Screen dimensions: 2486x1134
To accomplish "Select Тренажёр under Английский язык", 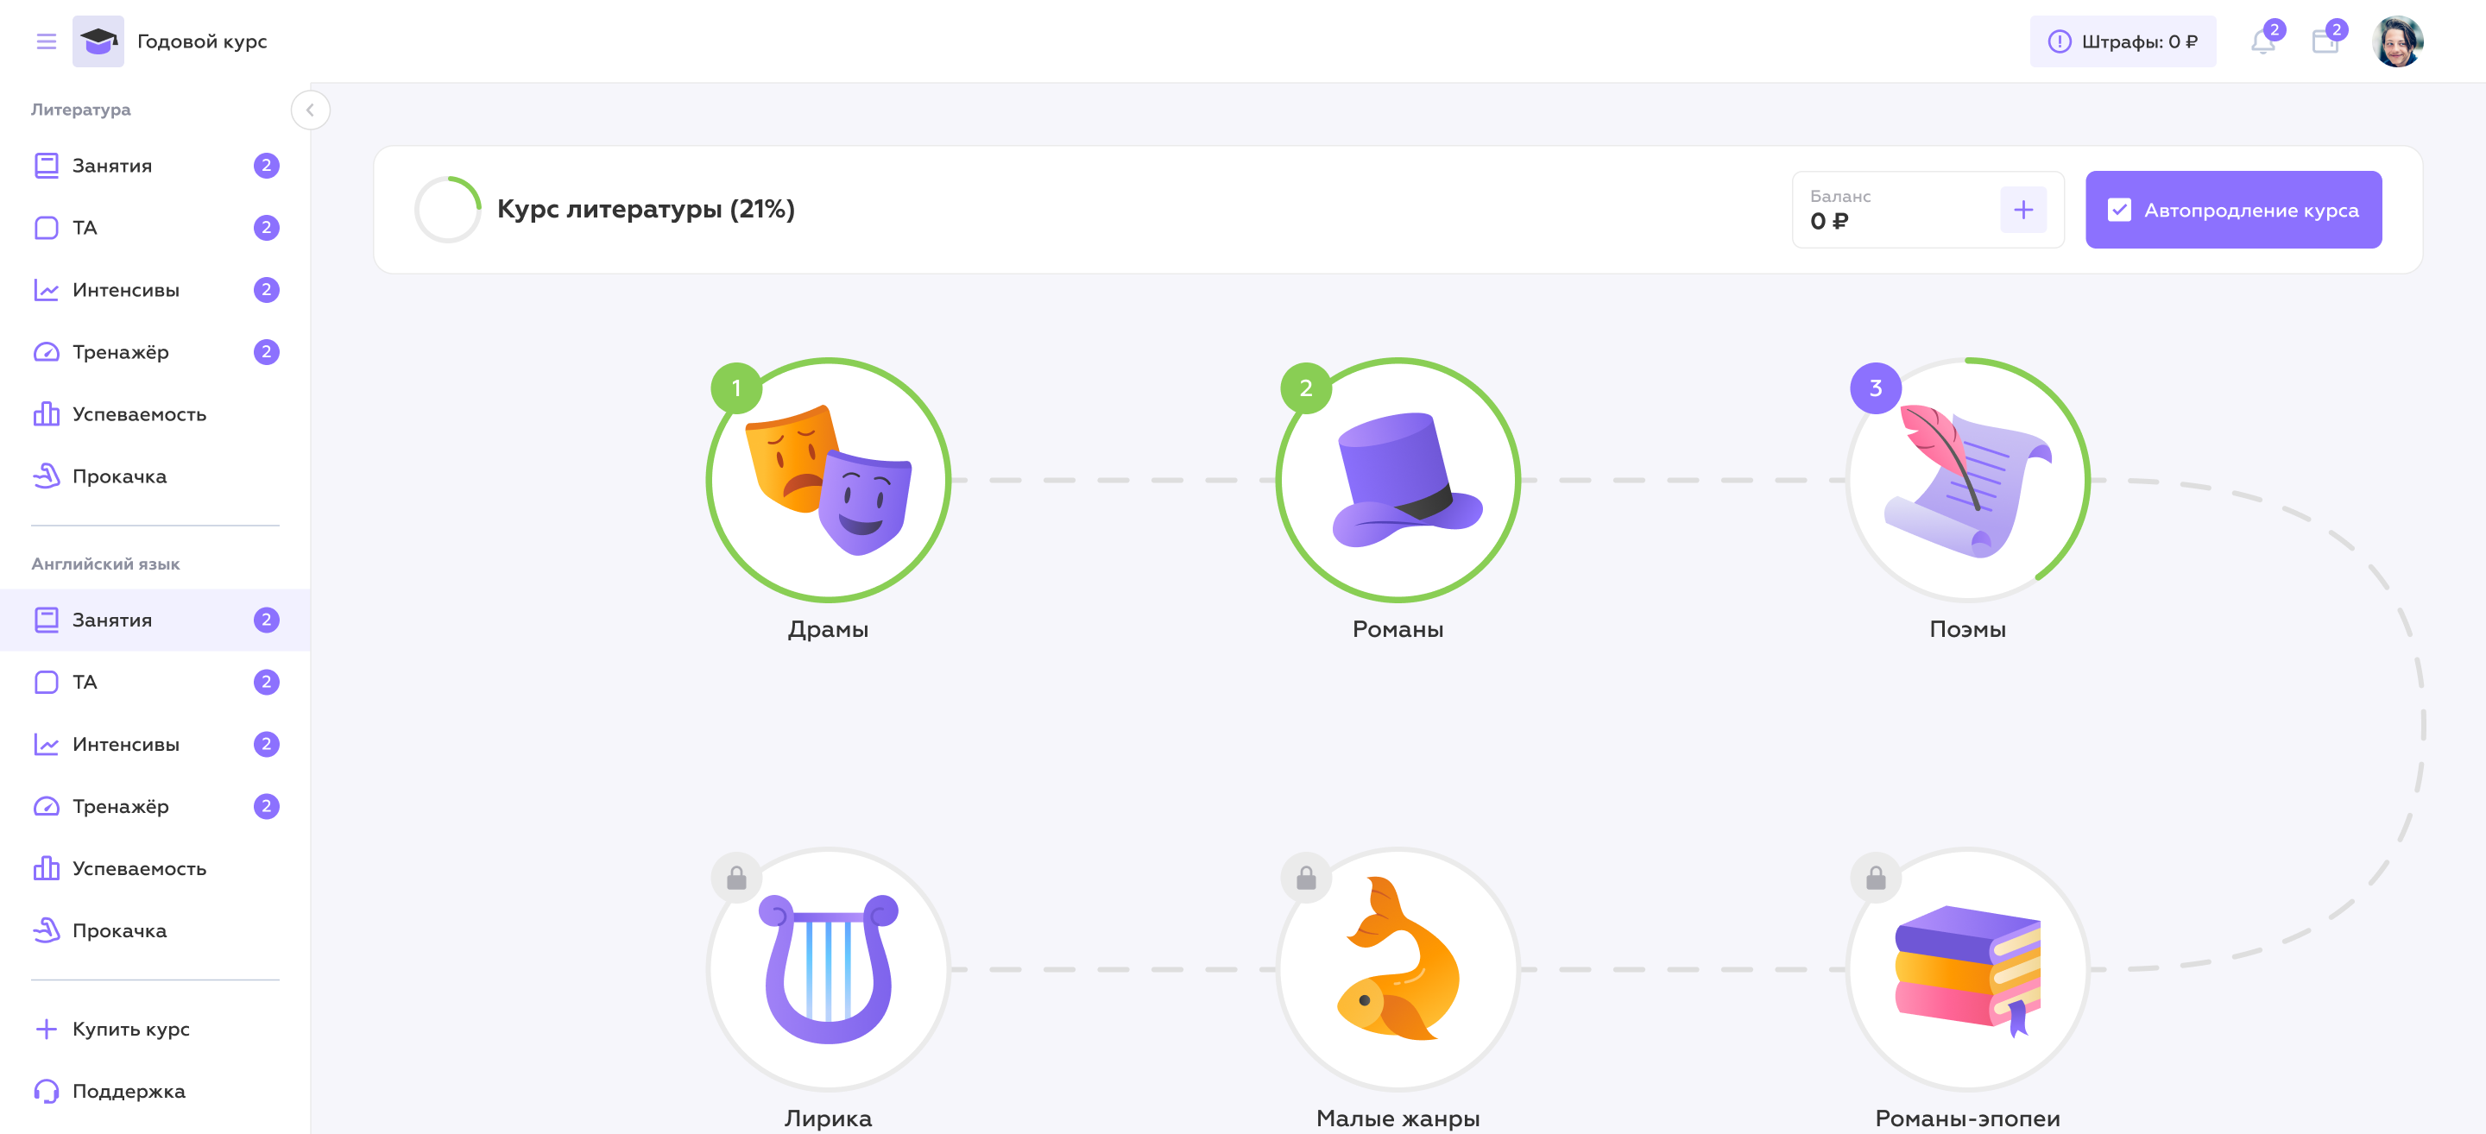I will pyautogui.click(x=121, y=806).
